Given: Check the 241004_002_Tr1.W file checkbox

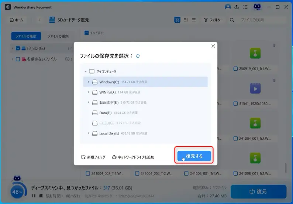Looking at the screenshot, I should [88, 173].
